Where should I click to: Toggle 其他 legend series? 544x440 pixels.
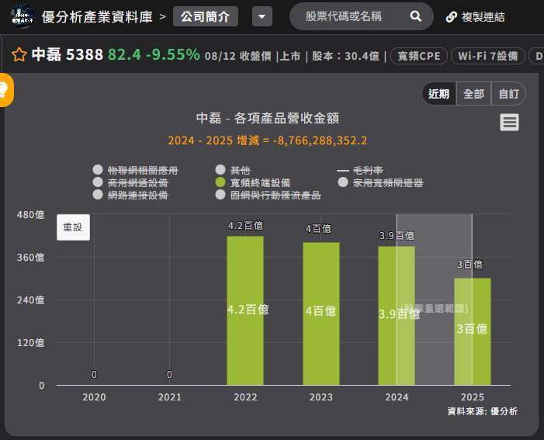pyautogui.click(x=233, y=170)
